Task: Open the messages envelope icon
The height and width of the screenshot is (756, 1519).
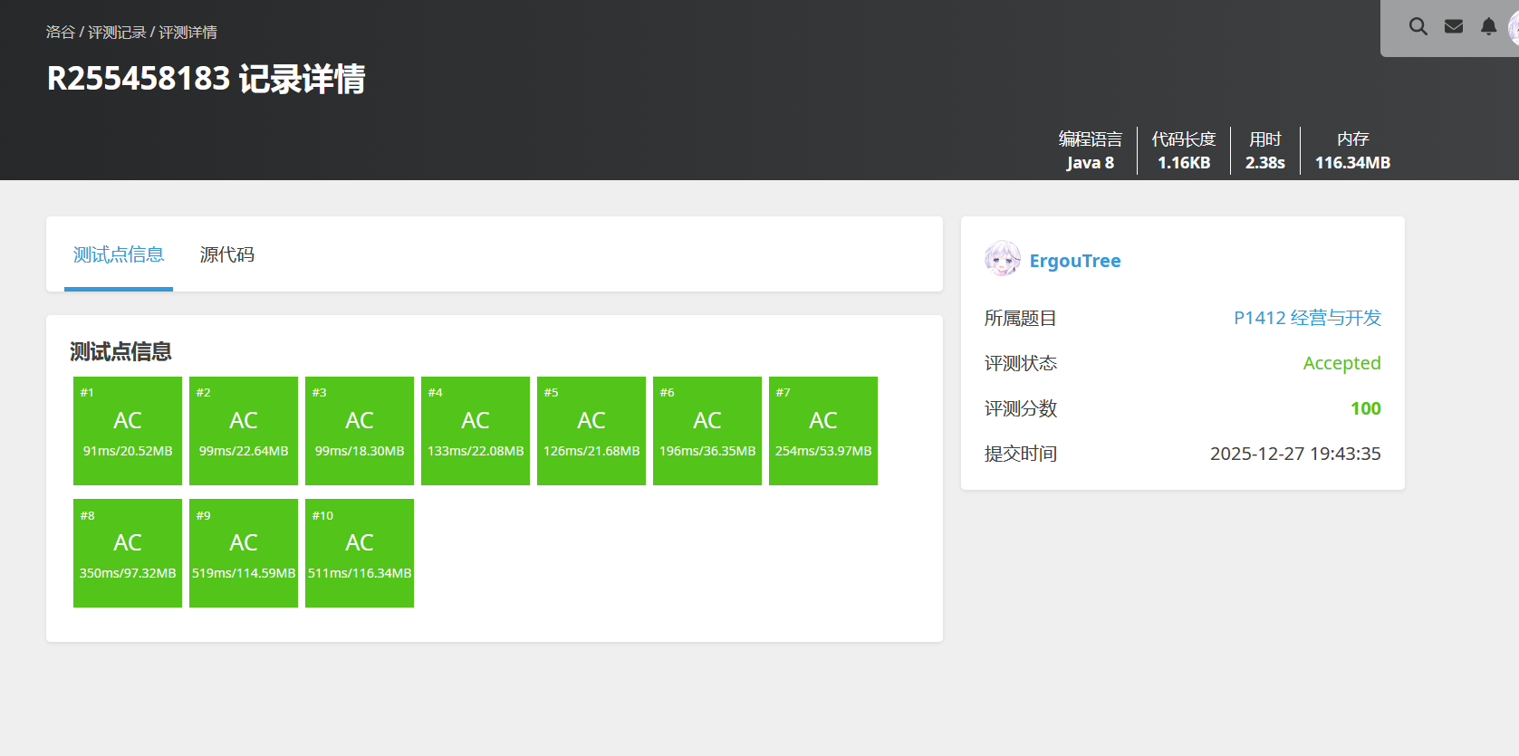Action: point(1454,27)
